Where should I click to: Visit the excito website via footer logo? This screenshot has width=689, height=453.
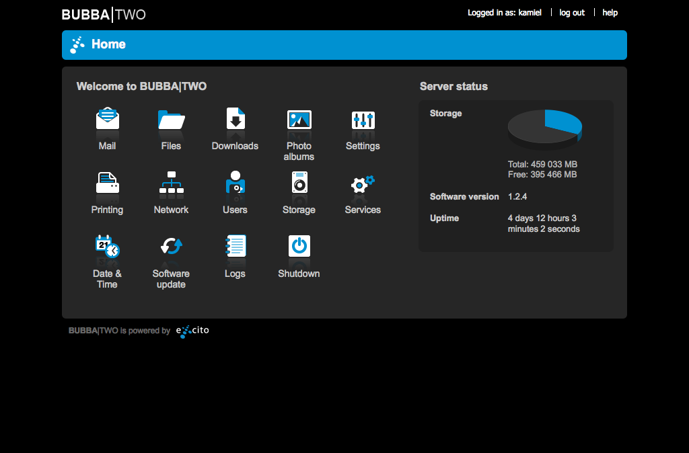tap(192, 331)
